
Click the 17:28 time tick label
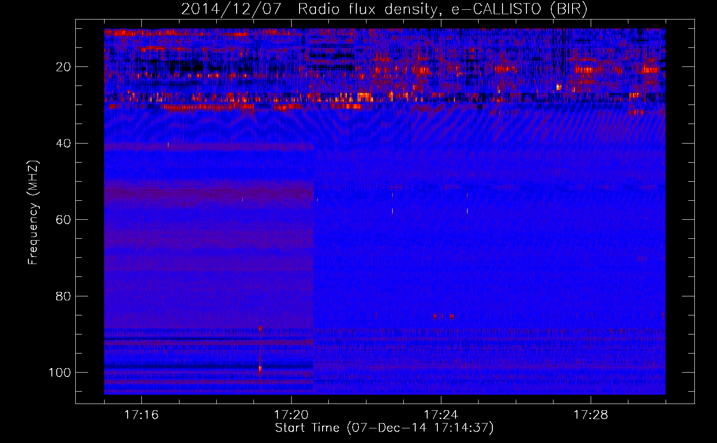pyautogui.click(x=591, y=415)
